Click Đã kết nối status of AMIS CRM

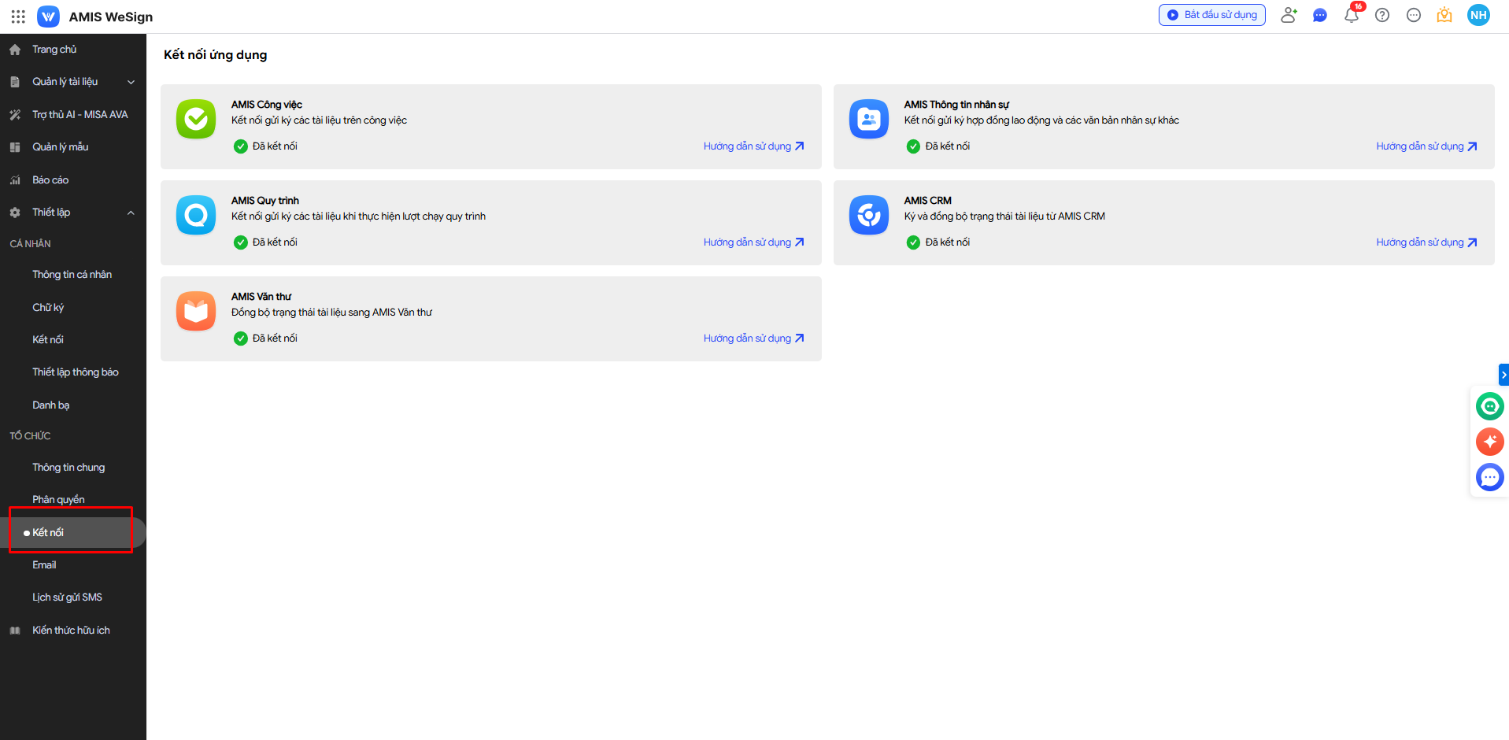coord(938,242)
